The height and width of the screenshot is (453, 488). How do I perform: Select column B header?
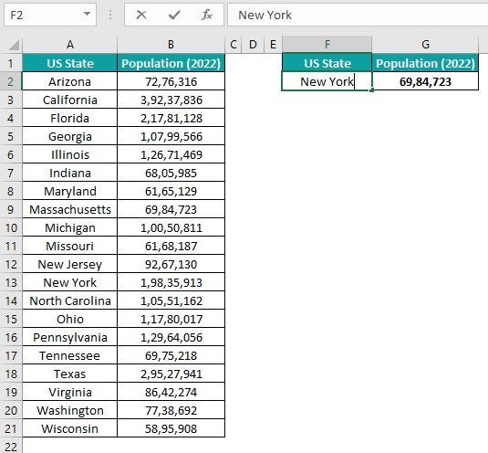171,45
